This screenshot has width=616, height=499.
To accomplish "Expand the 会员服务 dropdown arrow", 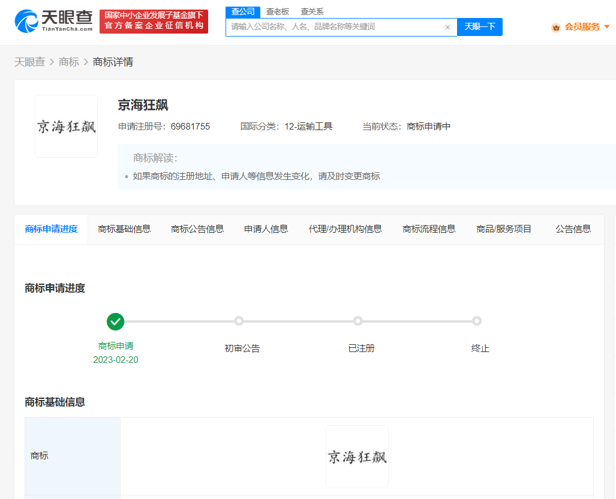I will [606, 27].
